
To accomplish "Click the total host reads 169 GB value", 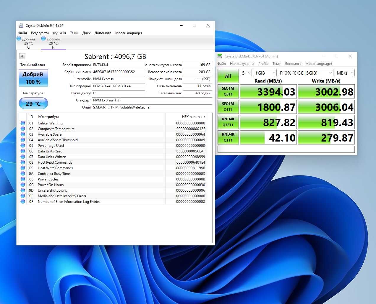I will pos(198,65).
